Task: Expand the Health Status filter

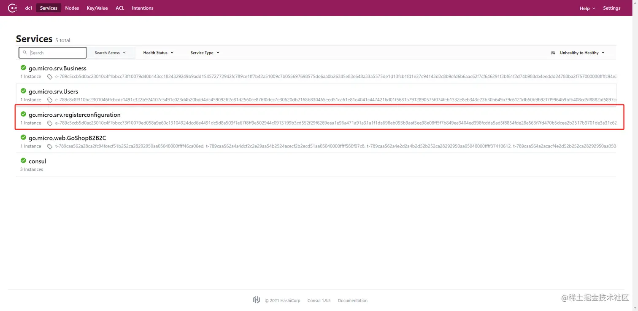Action: (158, 53)
